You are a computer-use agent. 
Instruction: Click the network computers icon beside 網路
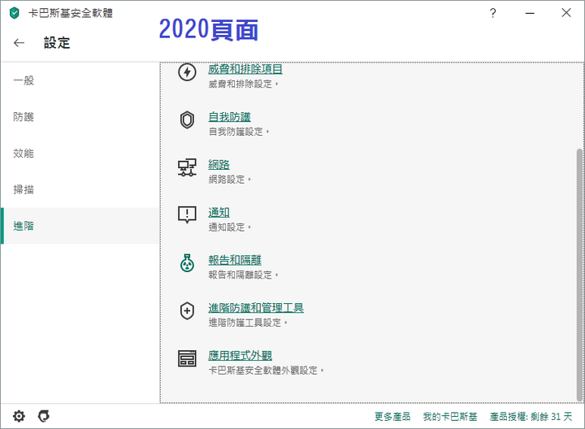pos(187,168)
